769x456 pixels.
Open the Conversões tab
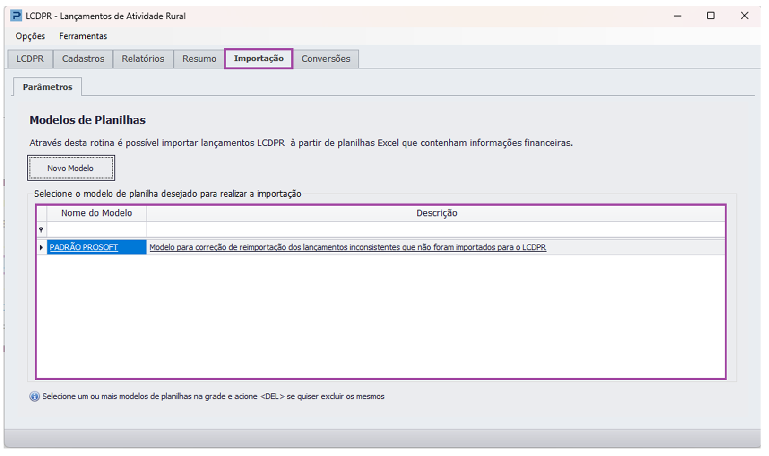pyautogui.click(x=326, y=59)
